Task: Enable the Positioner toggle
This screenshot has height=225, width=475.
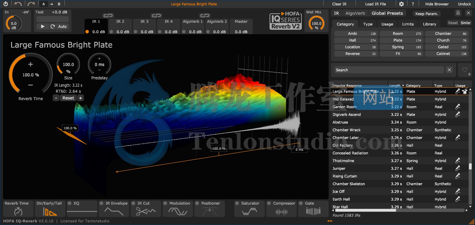Action: pyautogui.click(x=198, y=203)
